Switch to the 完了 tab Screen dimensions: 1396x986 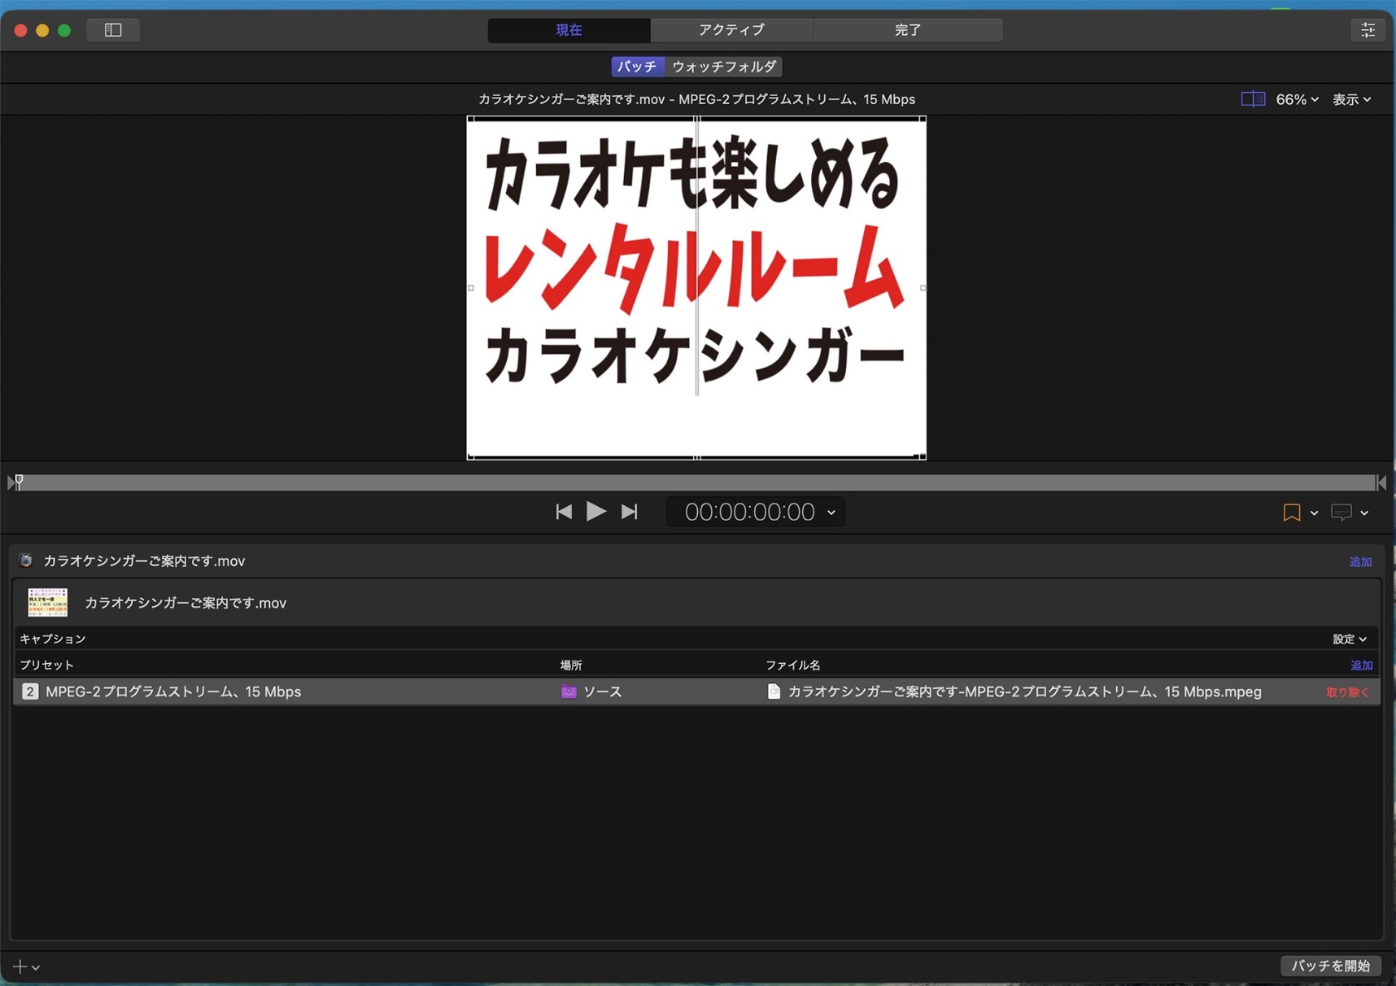[907, 30]
